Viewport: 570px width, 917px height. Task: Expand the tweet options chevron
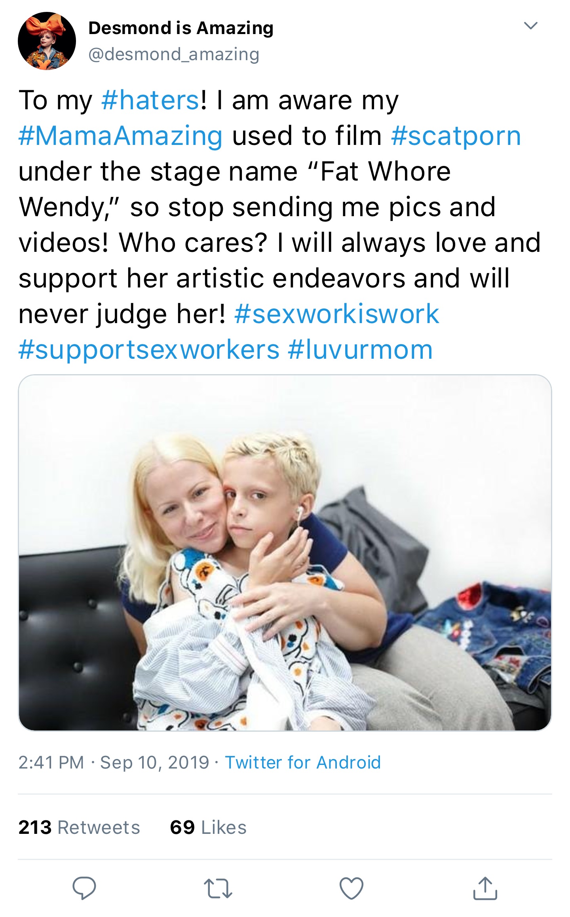(x=530, y=26)
